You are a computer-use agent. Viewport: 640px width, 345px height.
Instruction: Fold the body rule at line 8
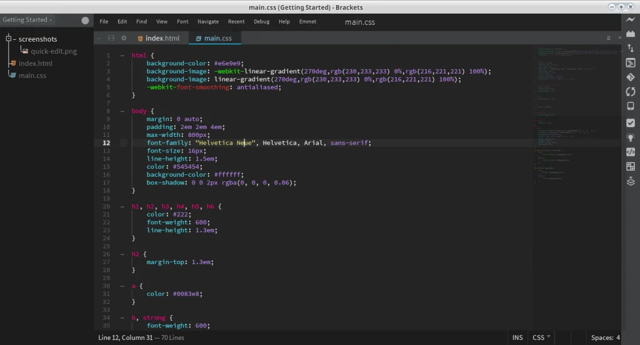(x=122, y=111)
